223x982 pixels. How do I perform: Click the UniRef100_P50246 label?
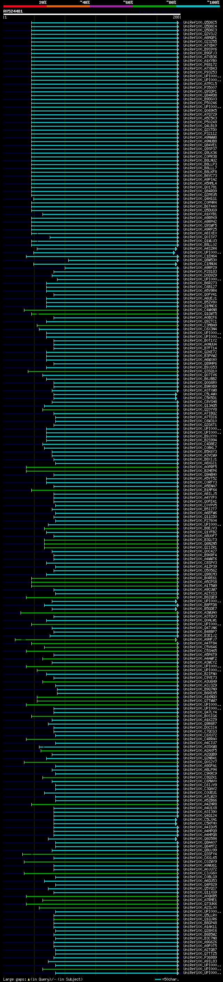[x=200, y=103]
